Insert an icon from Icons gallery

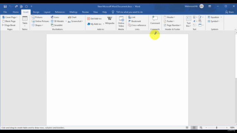[x=55, y=17]
